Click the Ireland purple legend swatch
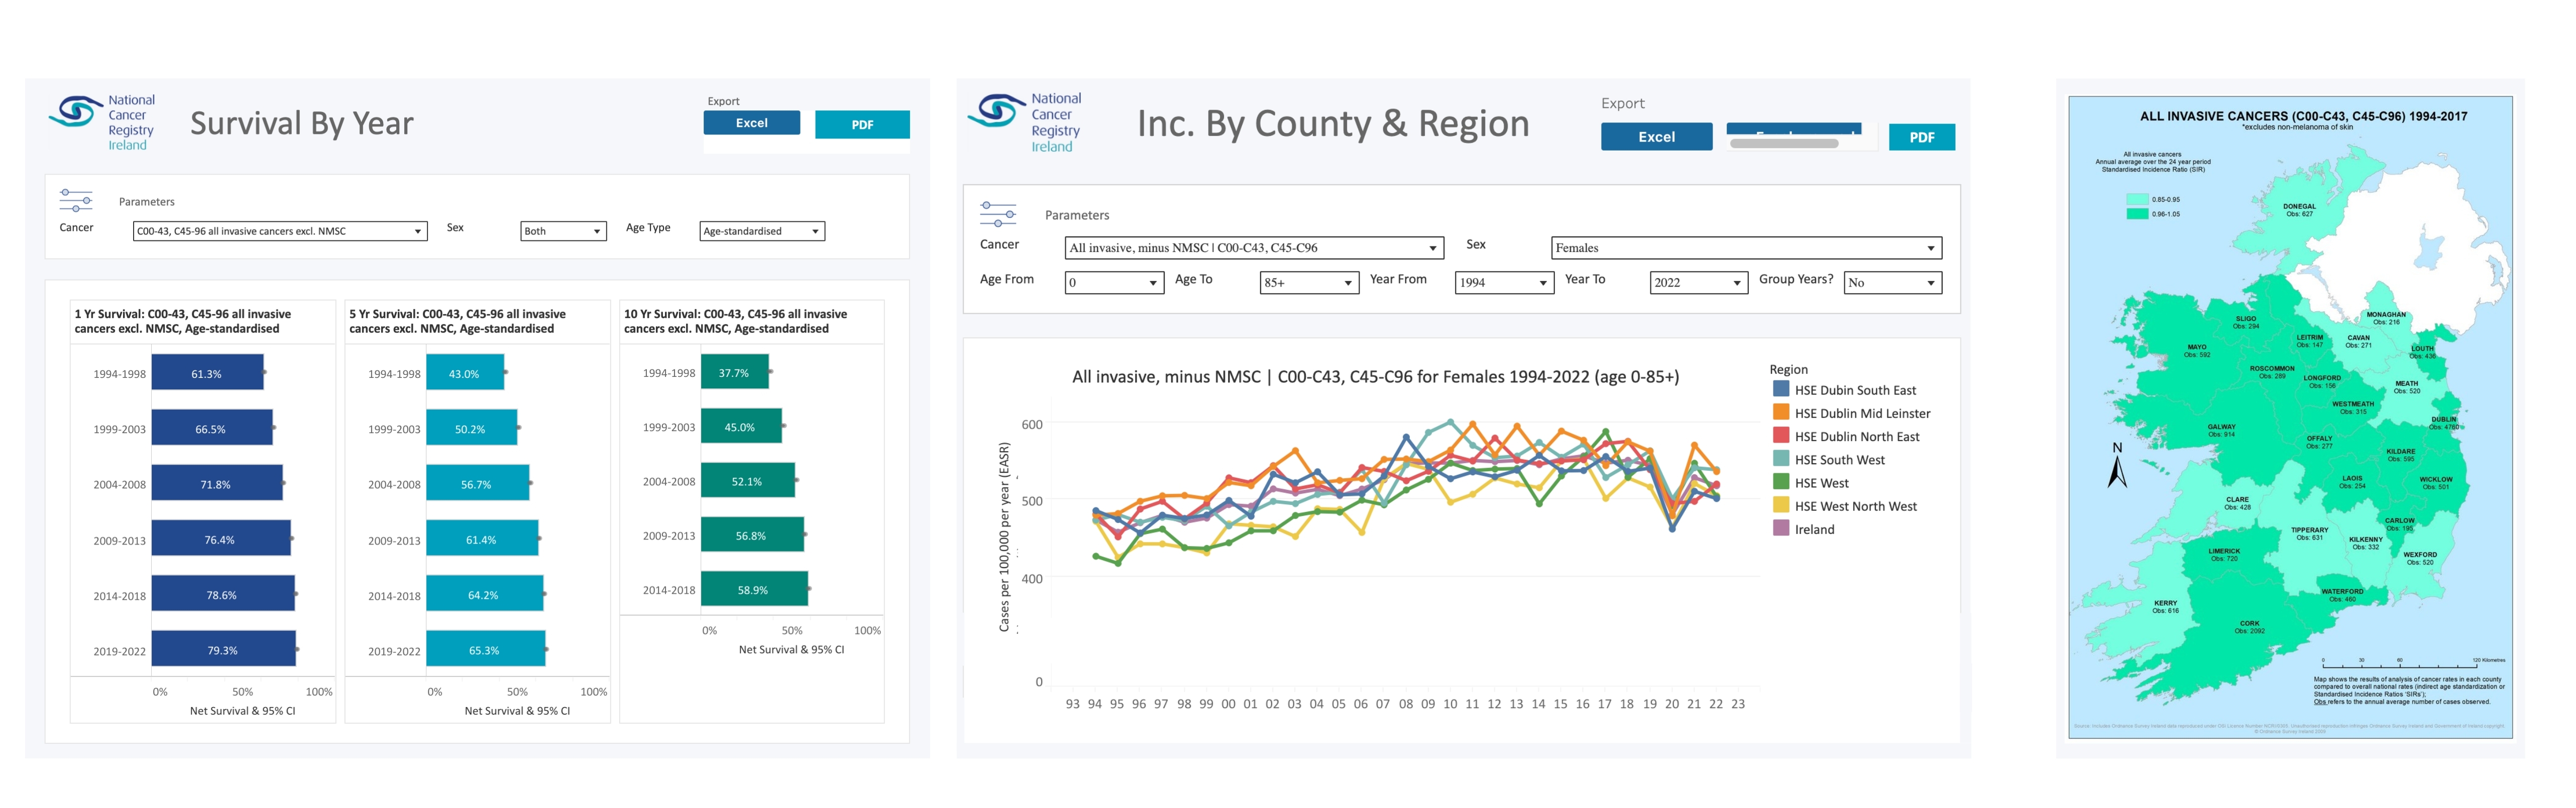Screen dimensions: 2576x808 click(1781, 528)
